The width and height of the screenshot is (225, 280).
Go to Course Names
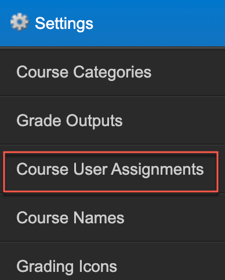tap(113, 218)
